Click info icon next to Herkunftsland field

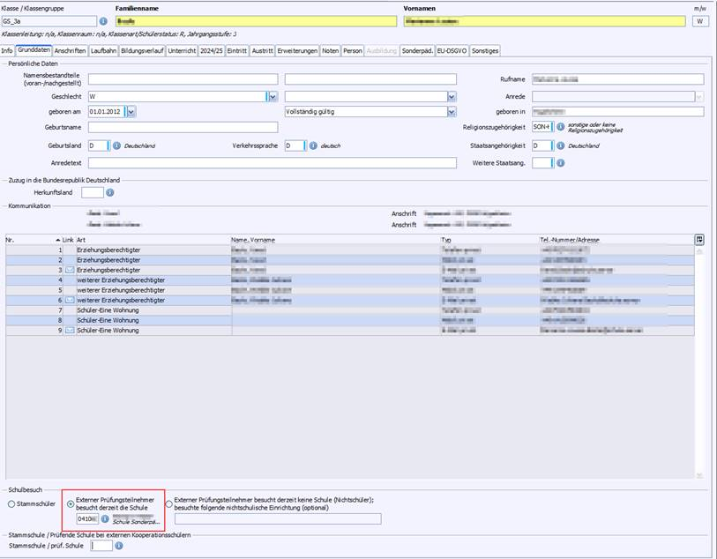point(110,192)
